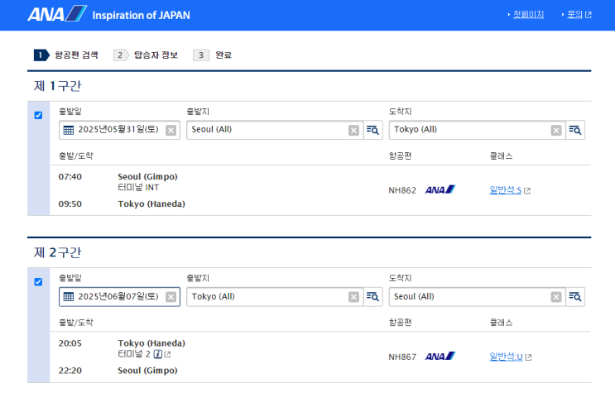Screen dimensions: 615x412
Task: Clear Seoul (All) origin in segment 1
Action: click(353, 130)
